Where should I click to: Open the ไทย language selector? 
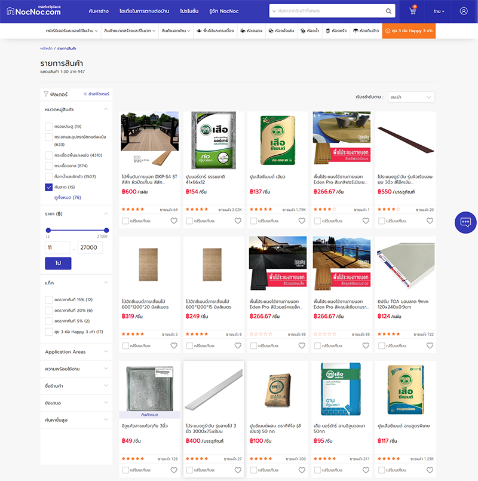[439, 11]
